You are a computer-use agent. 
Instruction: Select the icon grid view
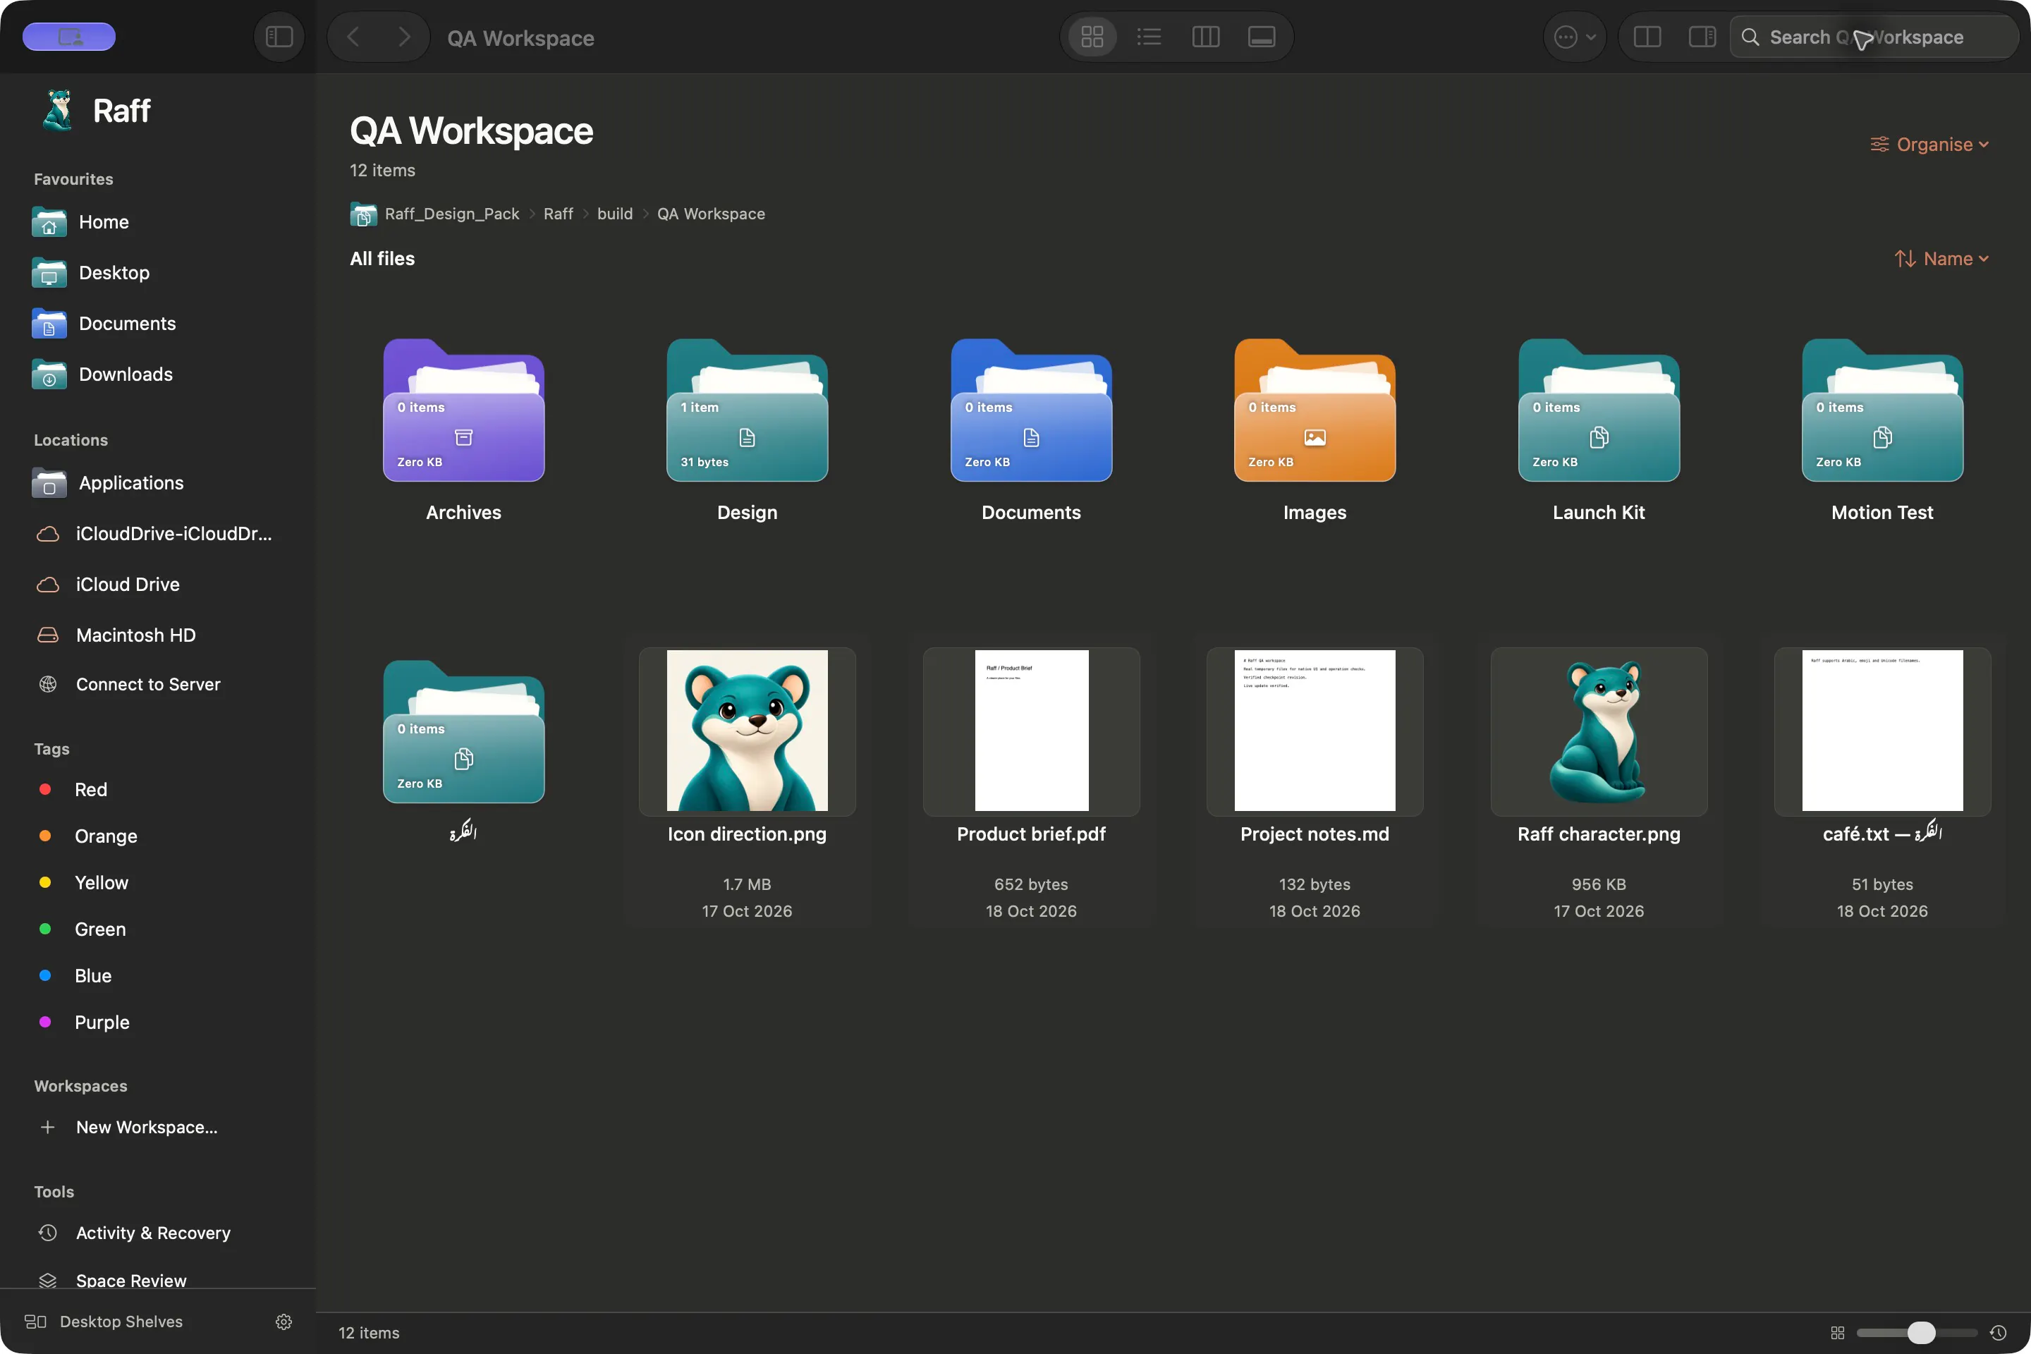(x=1092, y=37)
